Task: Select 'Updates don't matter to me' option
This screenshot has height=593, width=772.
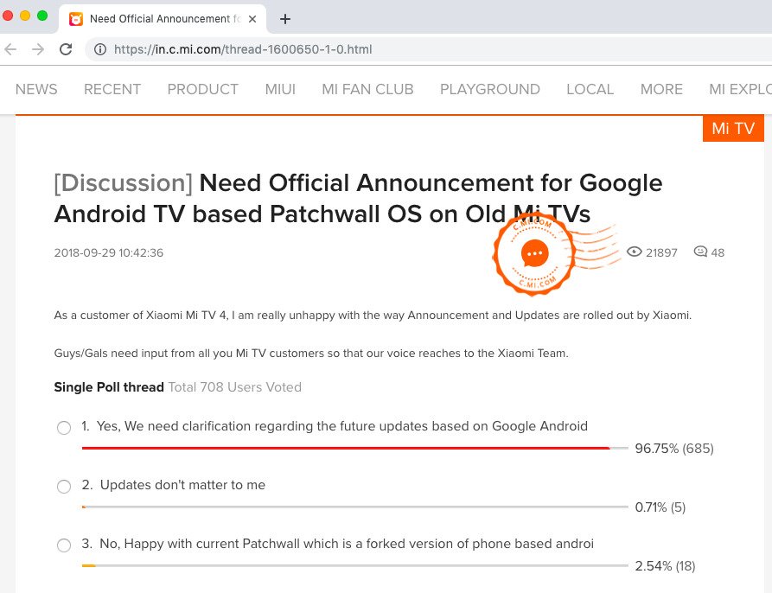Action: (x=63, y=487)
